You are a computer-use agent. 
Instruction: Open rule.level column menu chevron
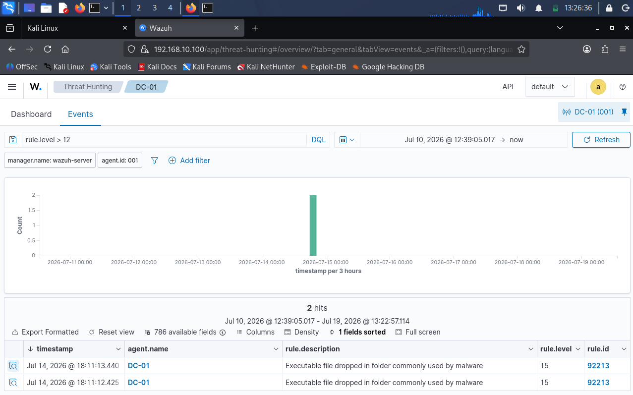(x=578, y=349)
